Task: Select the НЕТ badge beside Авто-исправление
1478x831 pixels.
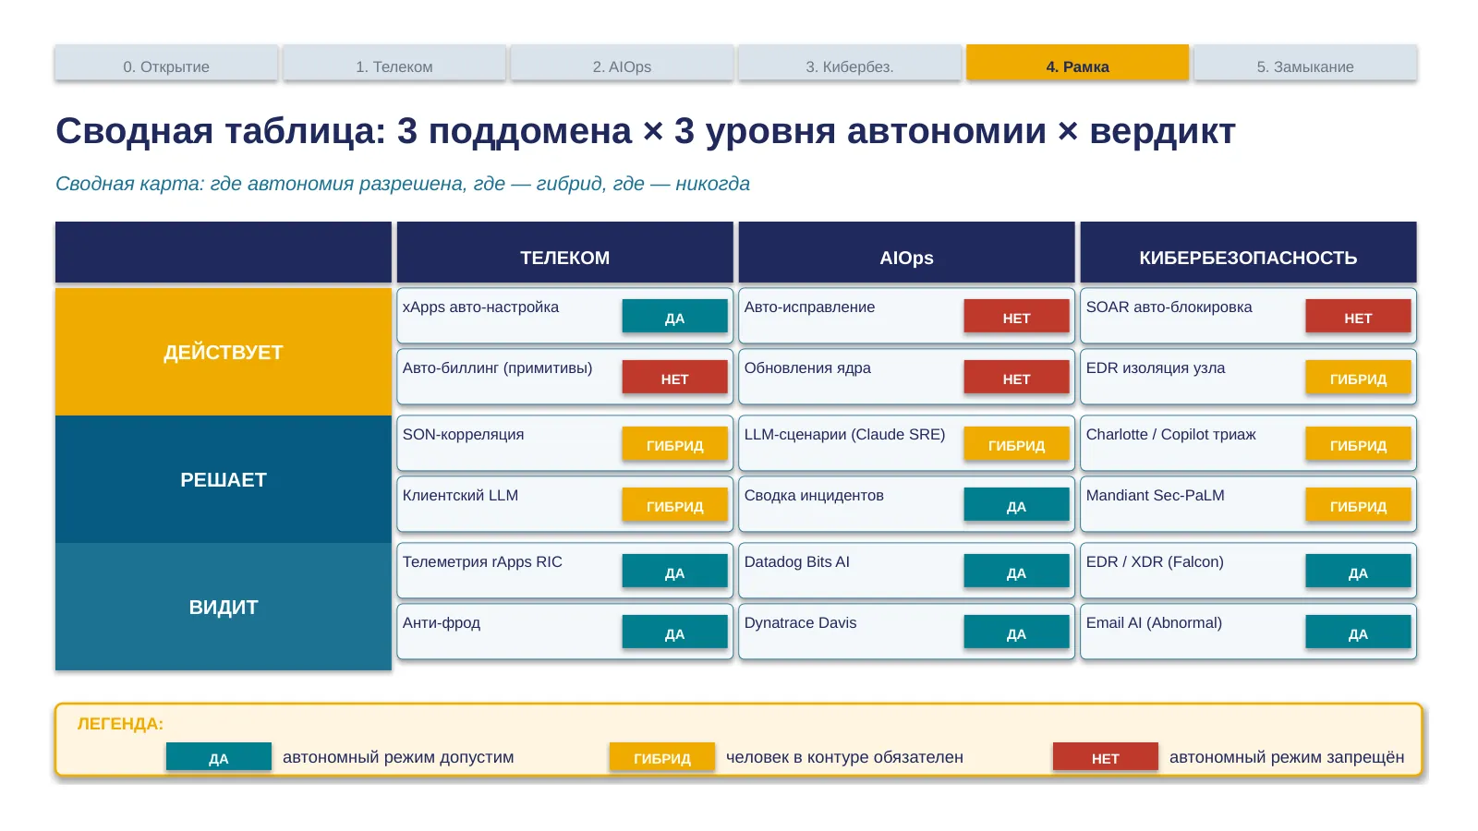Action: (1017, 317)
